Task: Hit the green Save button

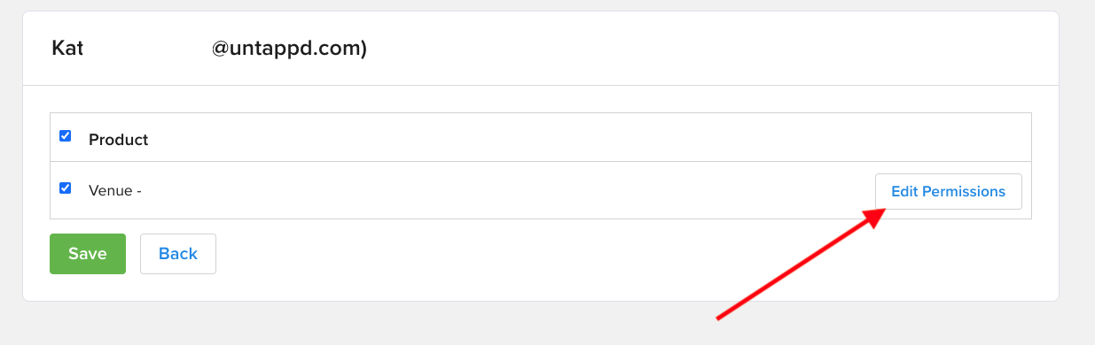Action: click(x=88, y=254)
